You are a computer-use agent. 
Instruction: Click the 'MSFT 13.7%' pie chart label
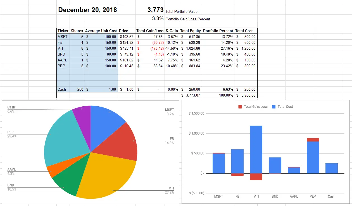(169, 112)
